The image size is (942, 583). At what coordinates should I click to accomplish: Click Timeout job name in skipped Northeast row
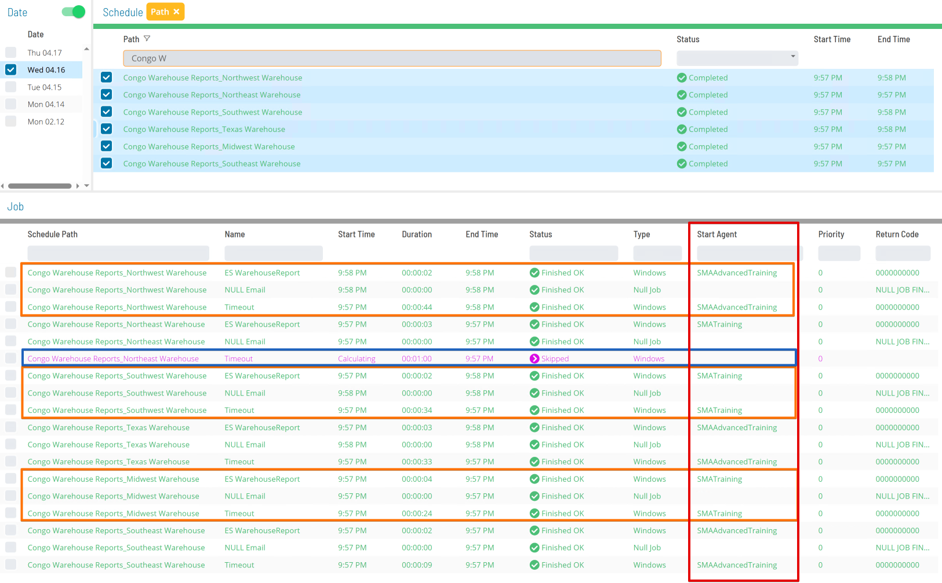[x=239, y=359]
